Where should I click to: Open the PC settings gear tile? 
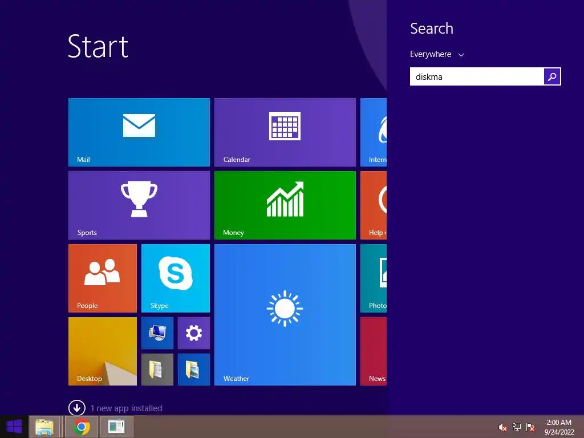pos(194,333)
